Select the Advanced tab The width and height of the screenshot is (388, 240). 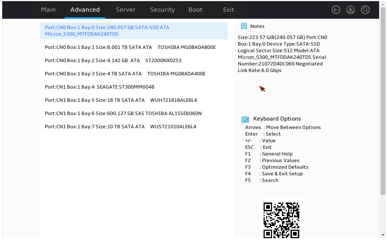click(85, 10)
